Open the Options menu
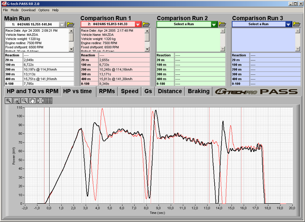The height and width of the screenshot is (222, 305). pos(44,10)
